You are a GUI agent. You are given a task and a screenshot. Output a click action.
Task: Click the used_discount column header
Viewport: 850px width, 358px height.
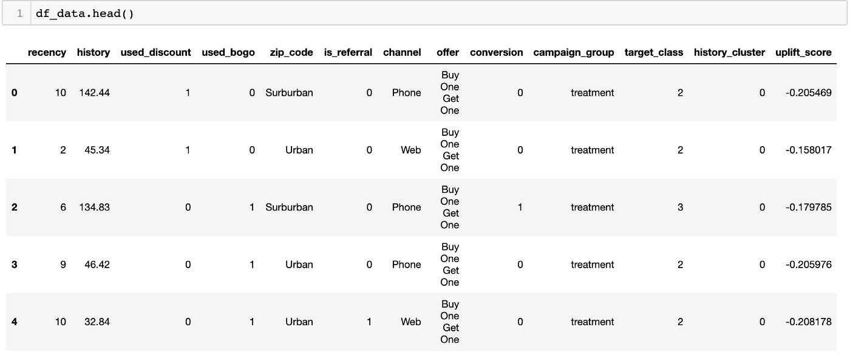coord(155,52)
